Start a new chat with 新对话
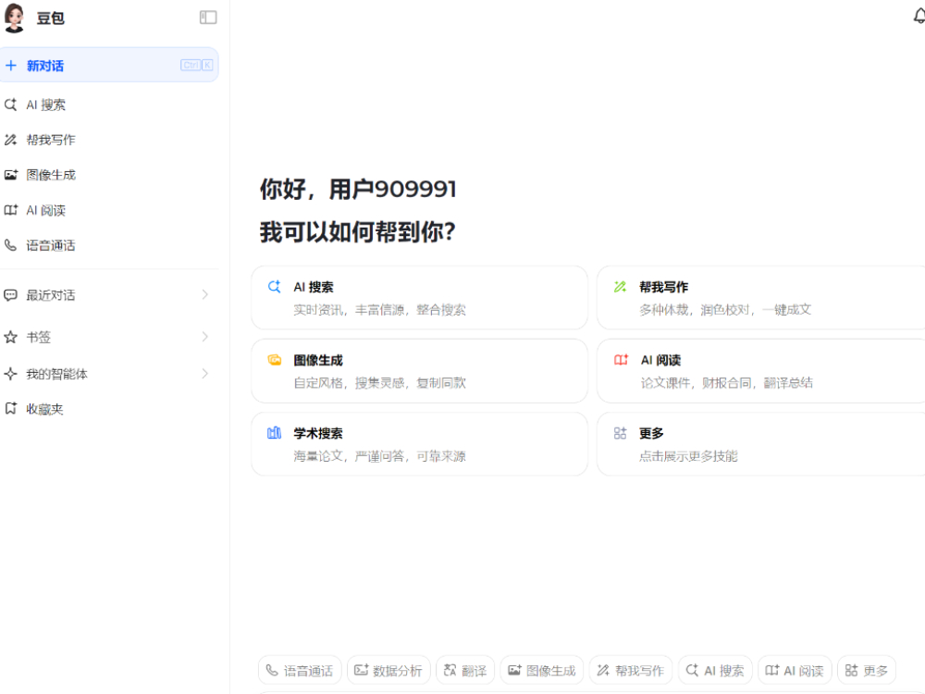The width and height of the screenshot is (925, 694). tap(109, 65)
